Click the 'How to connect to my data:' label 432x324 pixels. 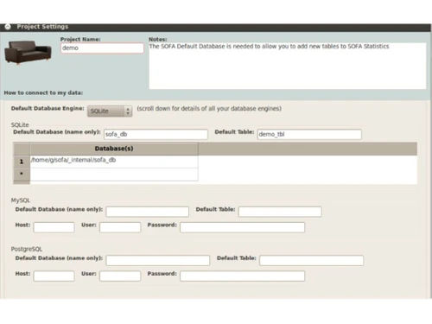(x=43, y=92)
